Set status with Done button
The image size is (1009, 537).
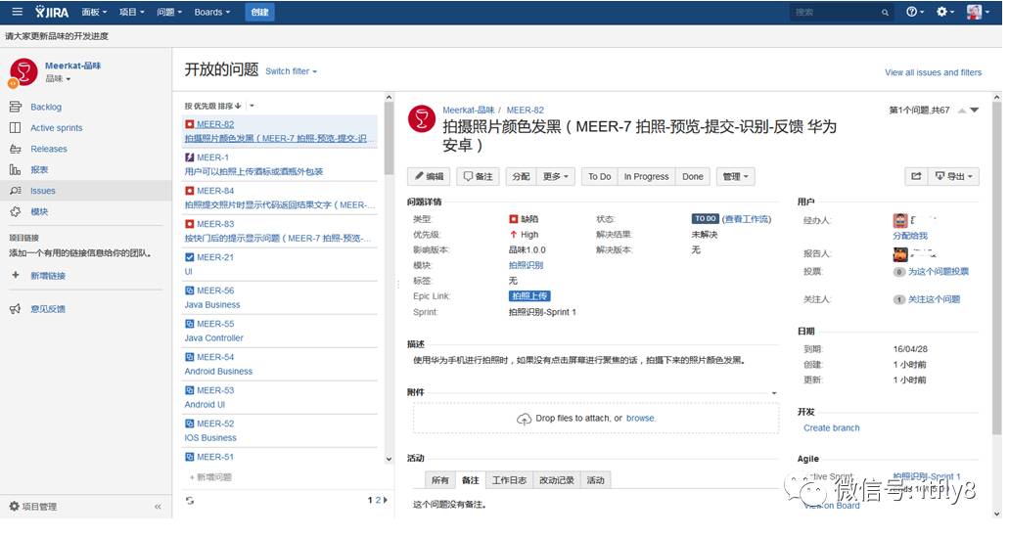pyautogui.click(x=692, y=176)
